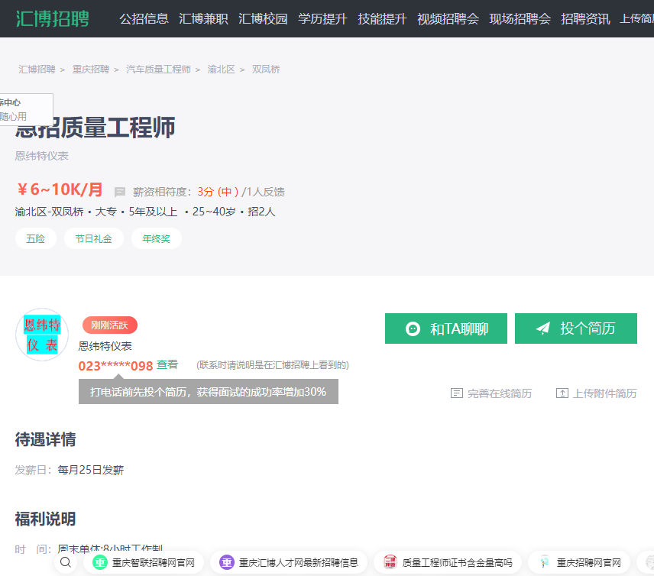Viewport: 654px width, 576px height.
Task: Open the 双凤桥 breadcrumb
Action: tap(266, 70)
